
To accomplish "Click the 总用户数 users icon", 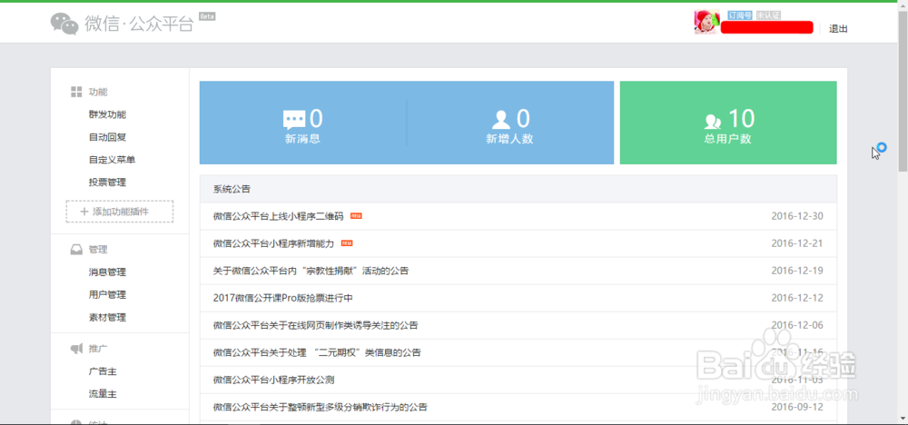I will [713, 121].
